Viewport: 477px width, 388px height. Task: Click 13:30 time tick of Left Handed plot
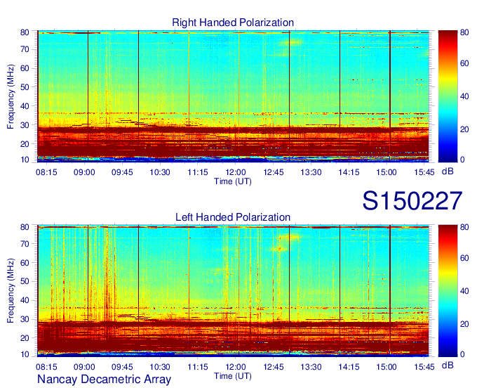(x=311, y=367)
